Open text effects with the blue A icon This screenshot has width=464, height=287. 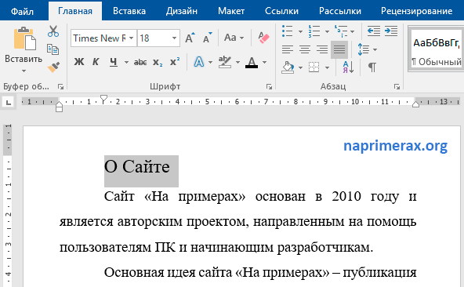coord(199,62)
